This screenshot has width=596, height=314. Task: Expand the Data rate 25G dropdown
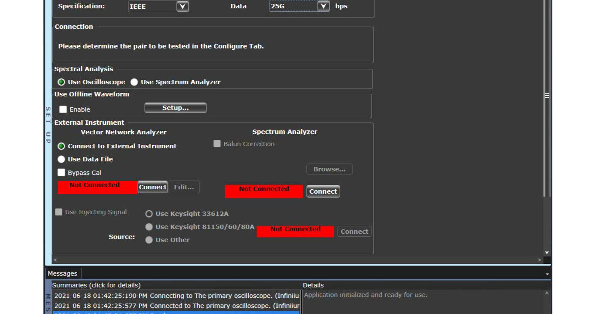point(323,7)
